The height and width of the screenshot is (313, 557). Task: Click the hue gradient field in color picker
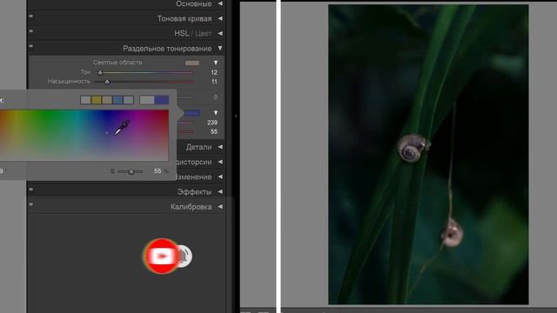84,136
